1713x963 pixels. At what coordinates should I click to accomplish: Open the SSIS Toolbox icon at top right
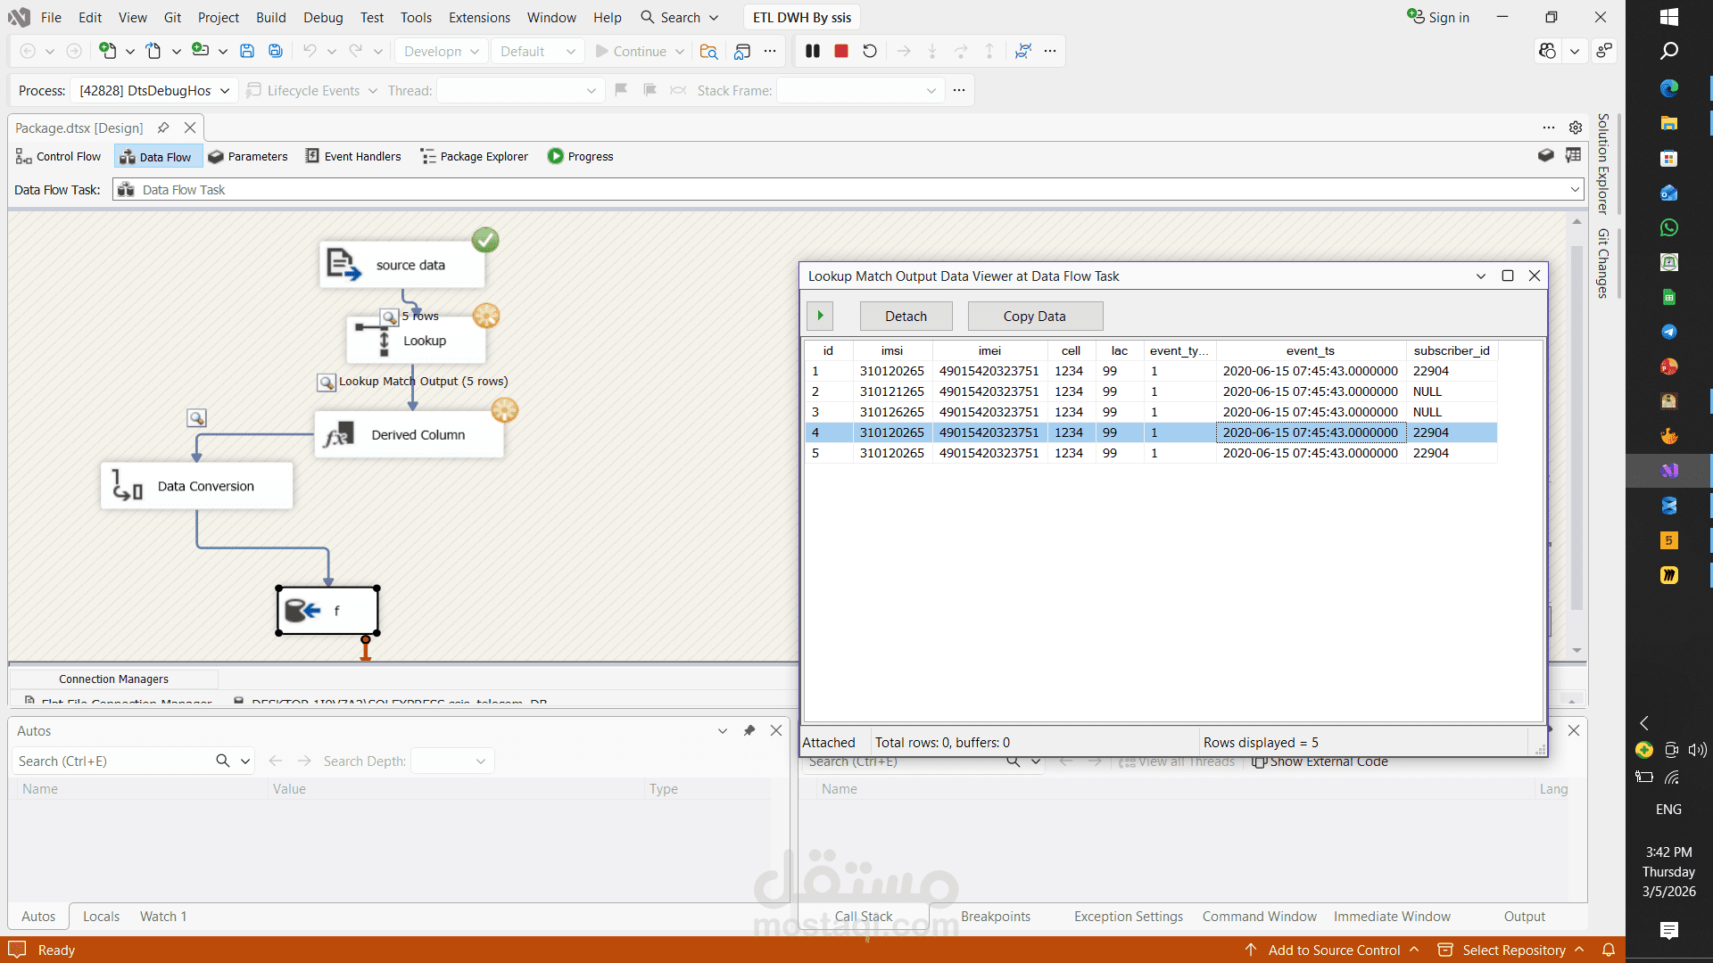[1546, 156]
